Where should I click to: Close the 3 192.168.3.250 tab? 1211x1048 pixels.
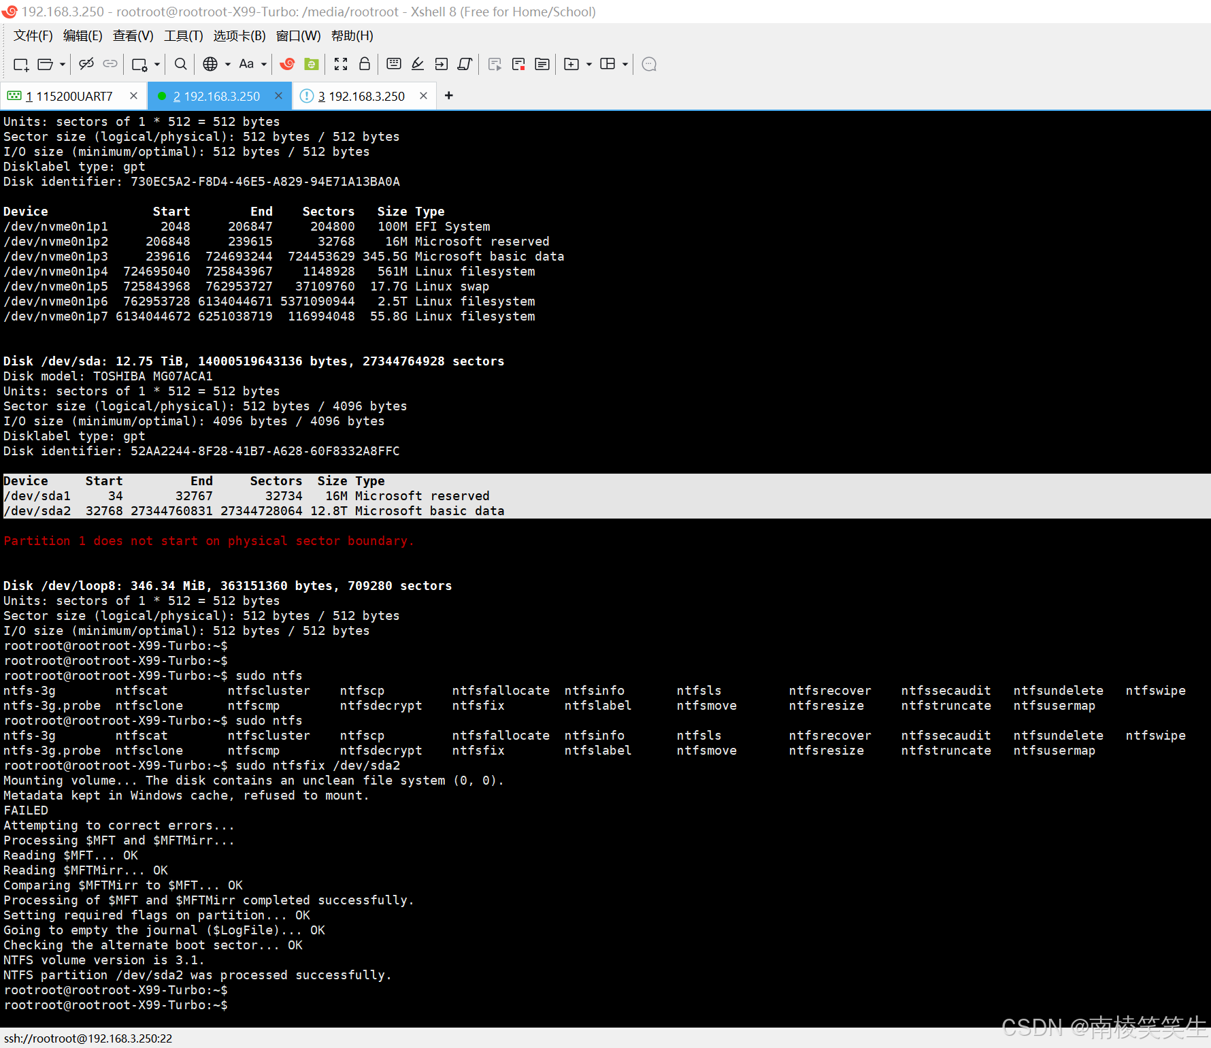pyautogui.click(x=423, y=96)
